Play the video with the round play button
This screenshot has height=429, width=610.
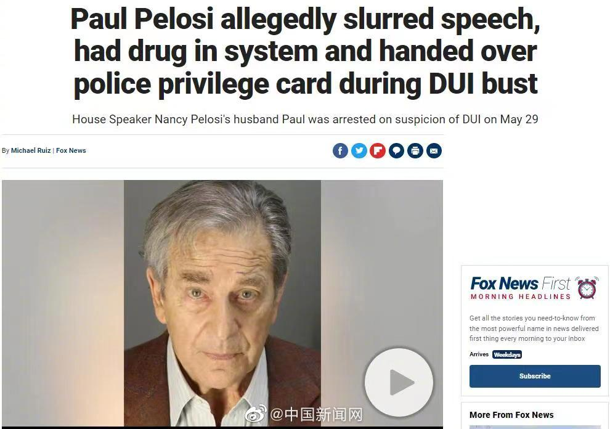[x=399, y=383]
